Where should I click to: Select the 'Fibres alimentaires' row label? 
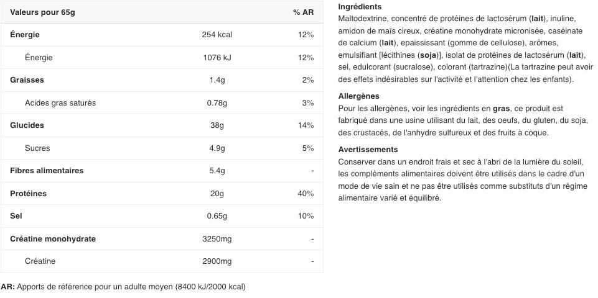point(47,171)
